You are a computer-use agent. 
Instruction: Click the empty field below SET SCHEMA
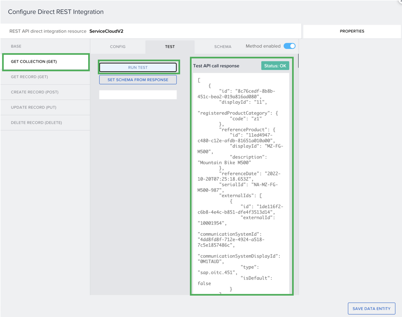tap(138, 95)
